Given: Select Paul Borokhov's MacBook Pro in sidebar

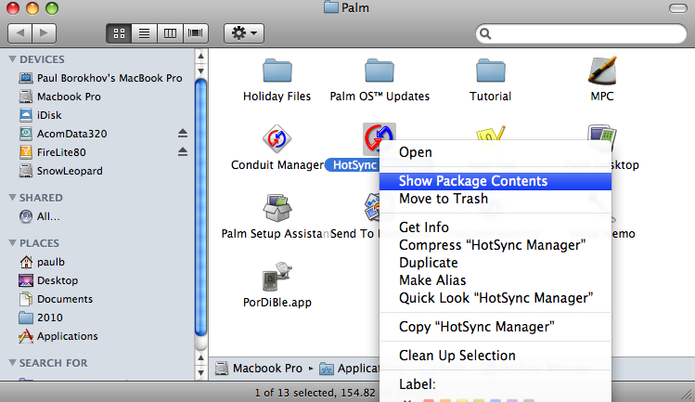Looking at the screenshot, I should click(100, 78).
